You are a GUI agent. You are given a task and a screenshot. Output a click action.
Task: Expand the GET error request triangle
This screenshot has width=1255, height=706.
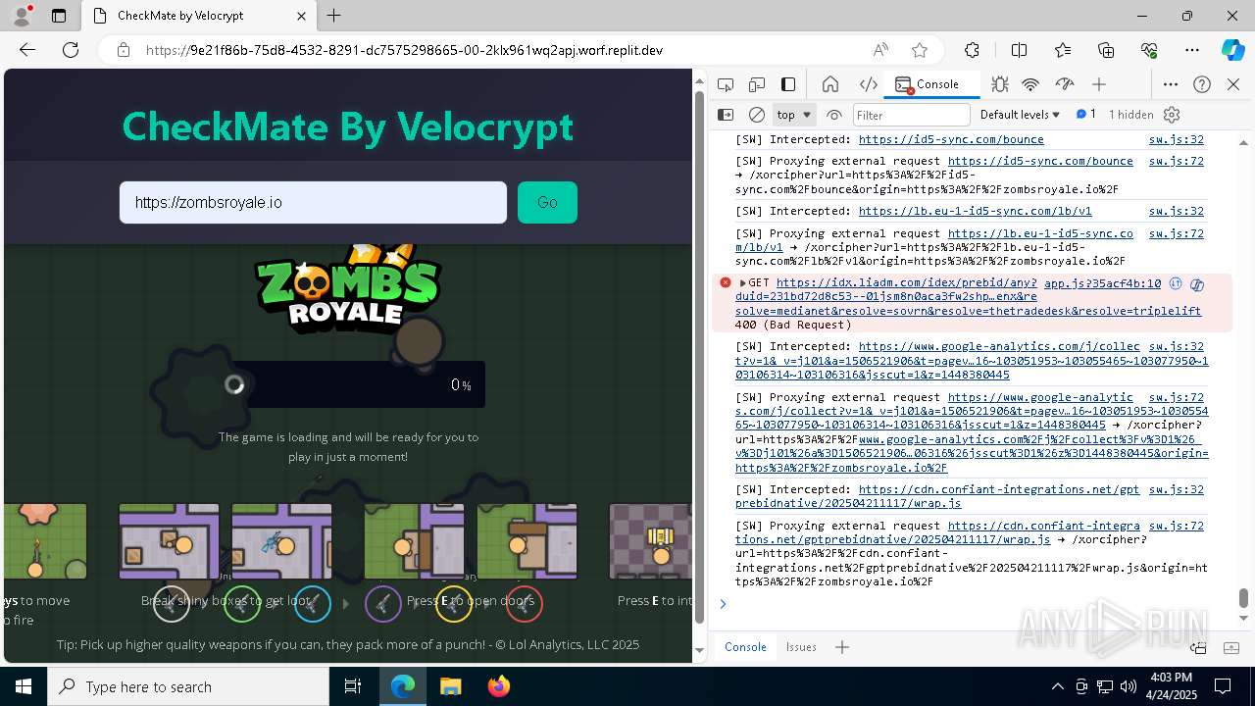[x=742, y=283]
